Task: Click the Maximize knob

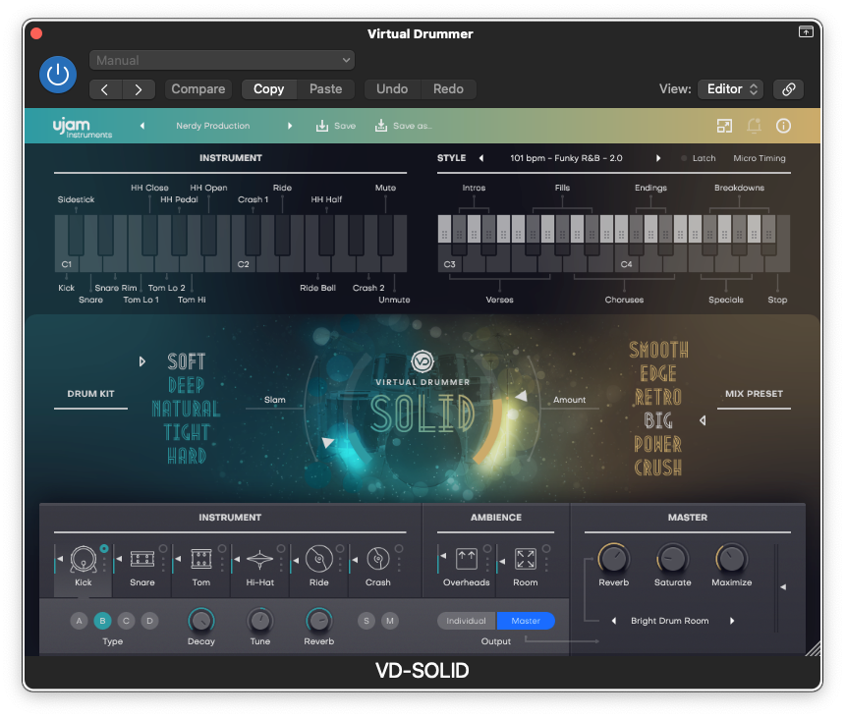Action: (731, 559)
